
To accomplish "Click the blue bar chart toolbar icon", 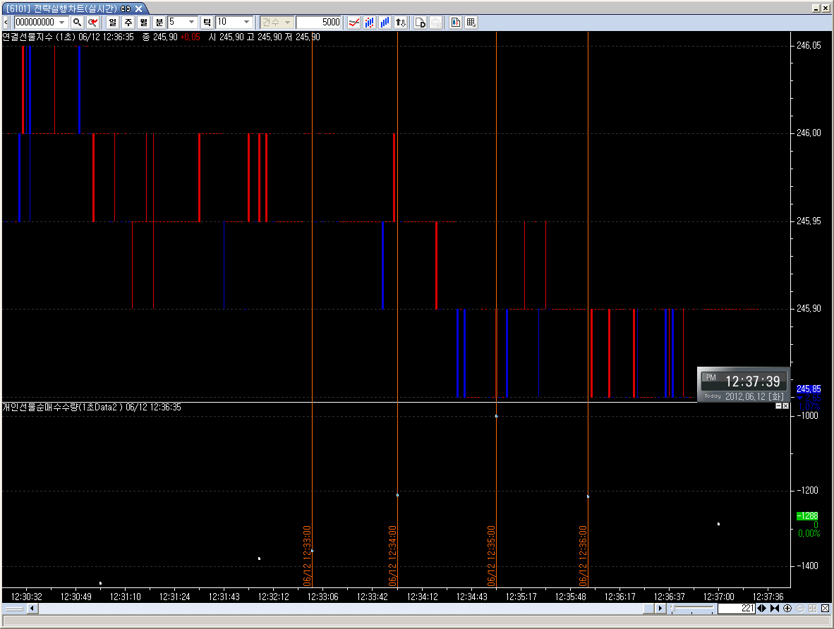I will [x=385, y=22].
